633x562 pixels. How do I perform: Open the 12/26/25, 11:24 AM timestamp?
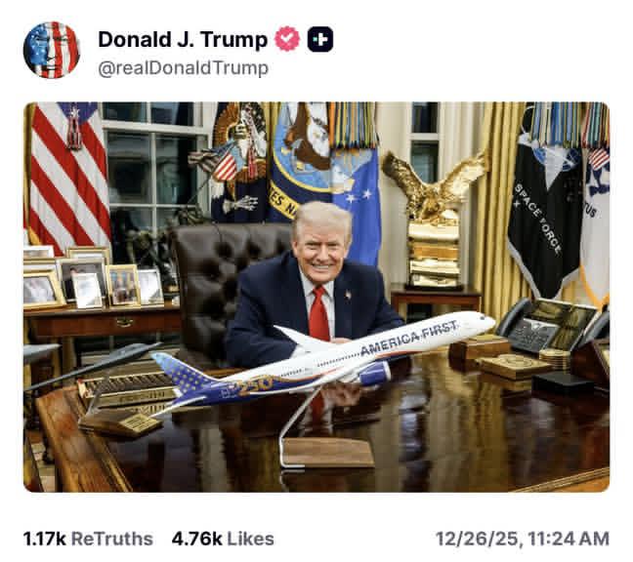(x=523, y=539)
